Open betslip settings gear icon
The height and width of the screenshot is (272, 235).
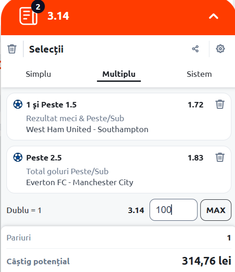[220, 49]
